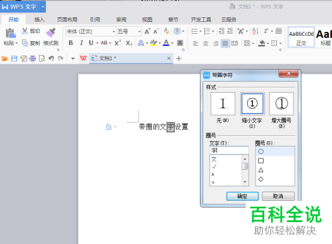This screenshot has width=332, height=244.
Task: Toggle bold formatting
Action: click(70, 43)
